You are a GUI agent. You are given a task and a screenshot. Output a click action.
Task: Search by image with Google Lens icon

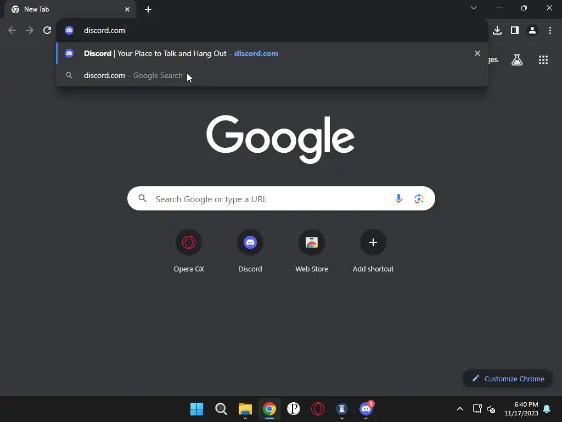pyautogui.click(x=419, y=198)
